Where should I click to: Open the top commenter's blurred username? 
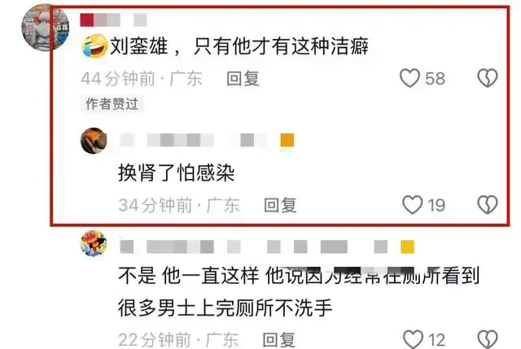click(114, 20)
